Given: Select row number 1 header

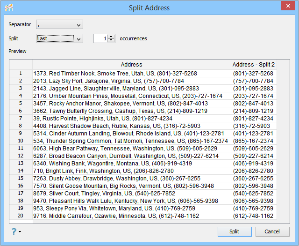Looking at the screenshot, I should click(21, 74).
